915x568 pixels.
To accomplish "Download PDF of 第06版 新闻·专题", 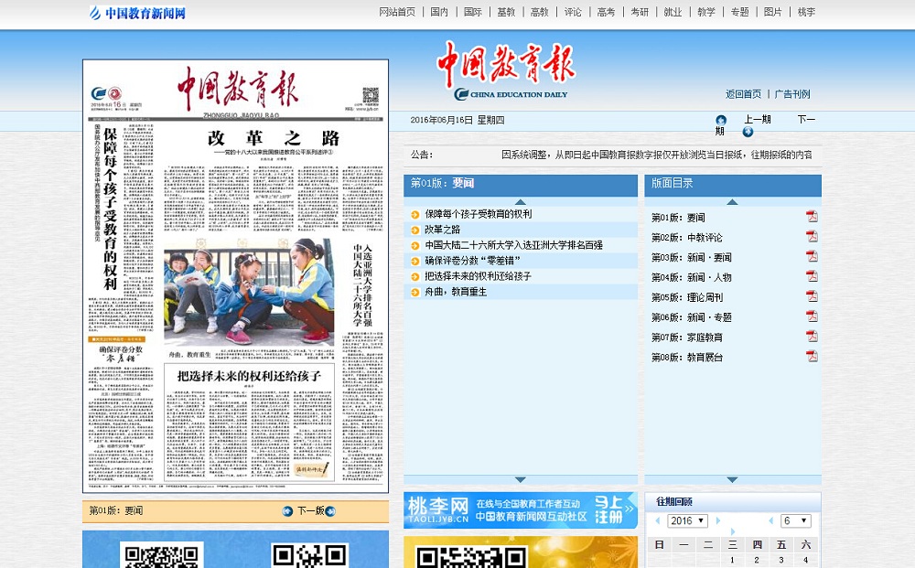I will (x=812, y=316).
